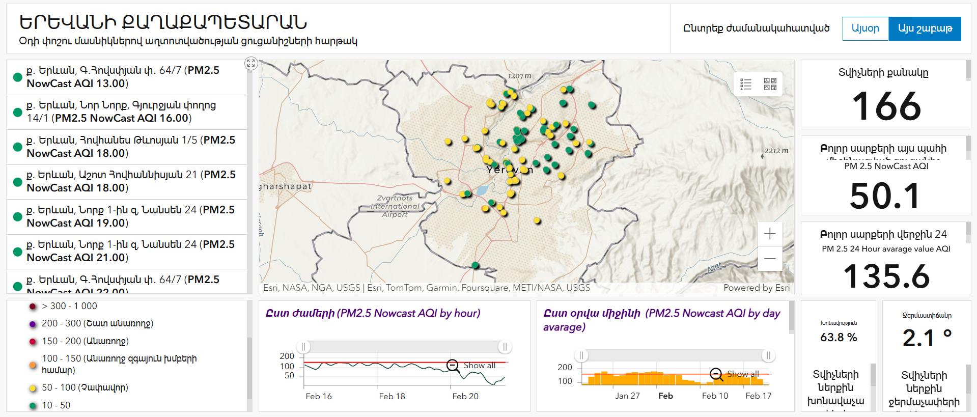The image size is (977, 417).
Task: Open the map legend panel
Action: click(746, 84)
